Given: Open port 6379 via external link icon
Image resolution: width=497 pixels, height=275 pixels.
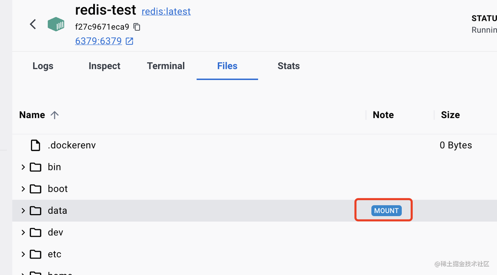Looking at the screenshot, I should tap(129, 41).
